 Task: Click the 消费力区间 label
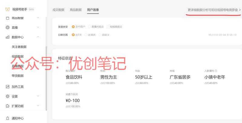pyautogui.click(x=72, y=94)
